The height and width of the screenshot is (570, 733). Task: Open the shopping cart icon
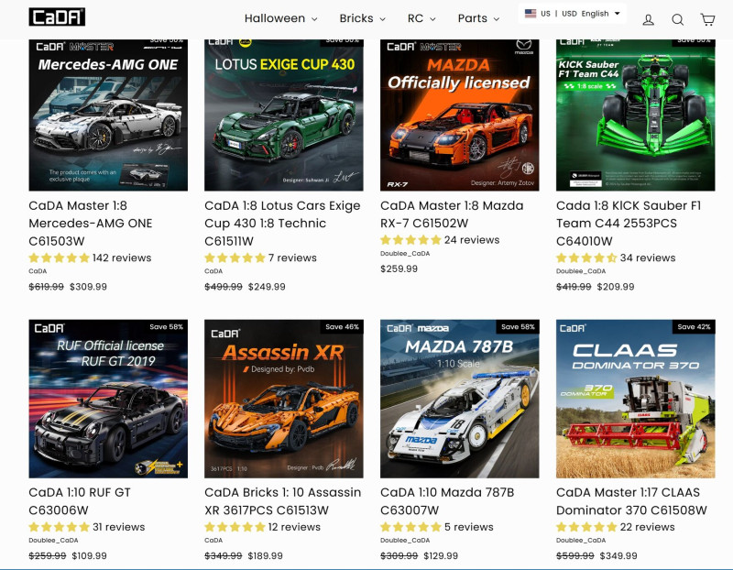pos(707,19)
